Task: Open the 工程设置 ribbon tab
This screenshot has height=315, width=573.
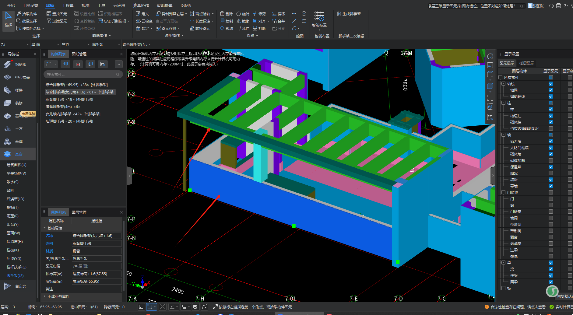Action: pyautogui.click(x=30, y=5)
